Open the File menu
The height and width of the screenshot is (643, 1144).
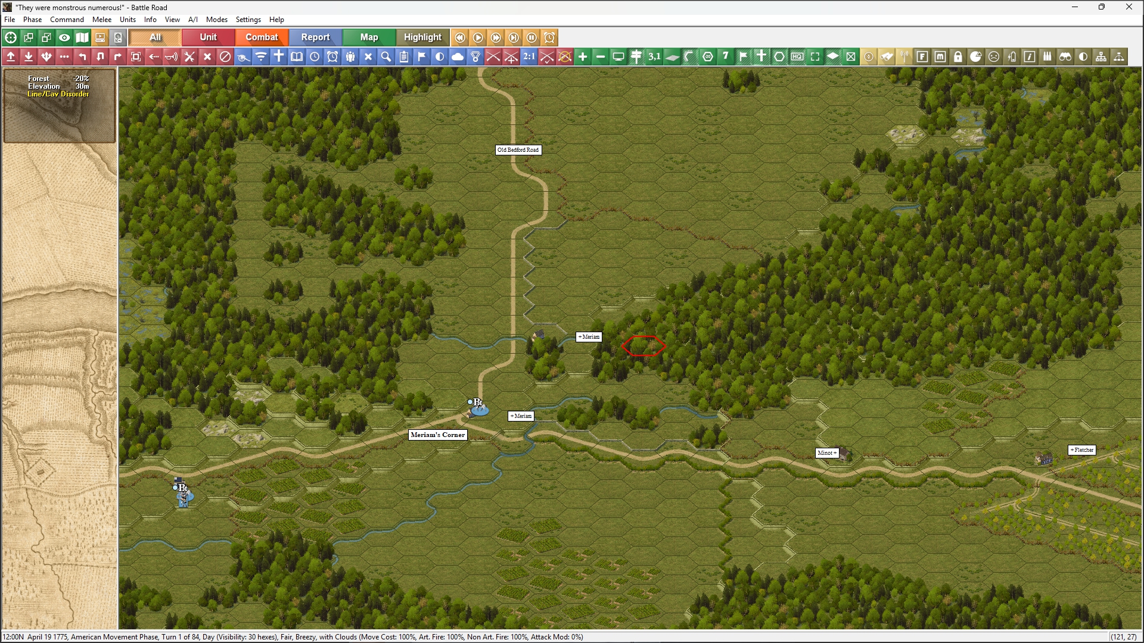(x=10, y=20)
